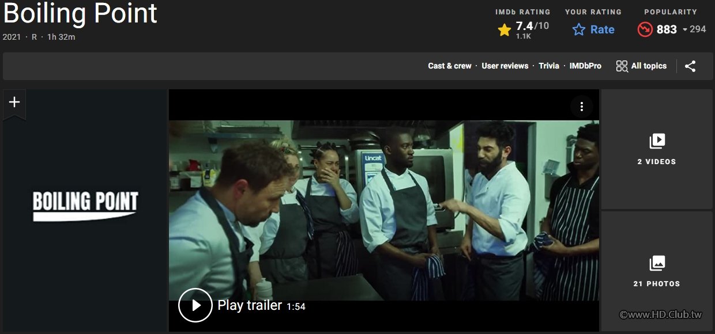715x334 pixels.
Task: Open the Trivia link
Action: 549,66
